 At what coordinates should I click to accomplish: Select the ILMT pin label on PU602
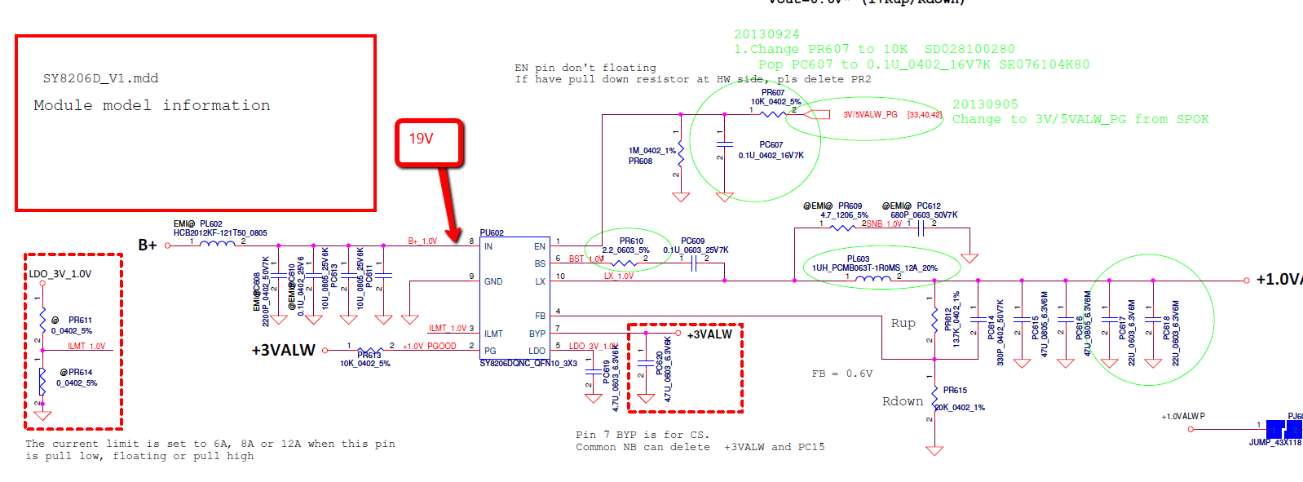(x=493, y=334)
